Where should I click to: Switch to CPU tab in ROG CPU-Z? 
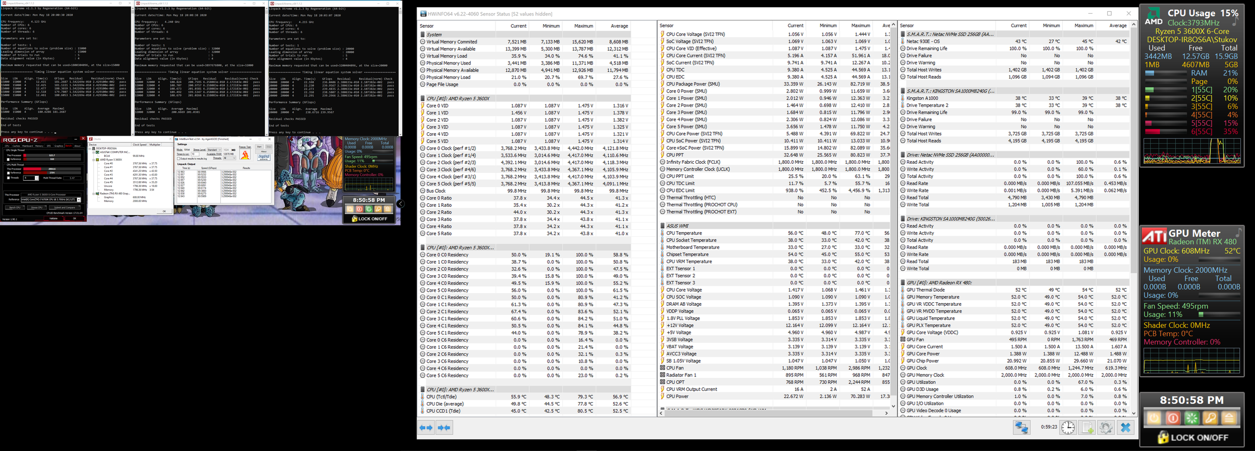coord(7,146)
